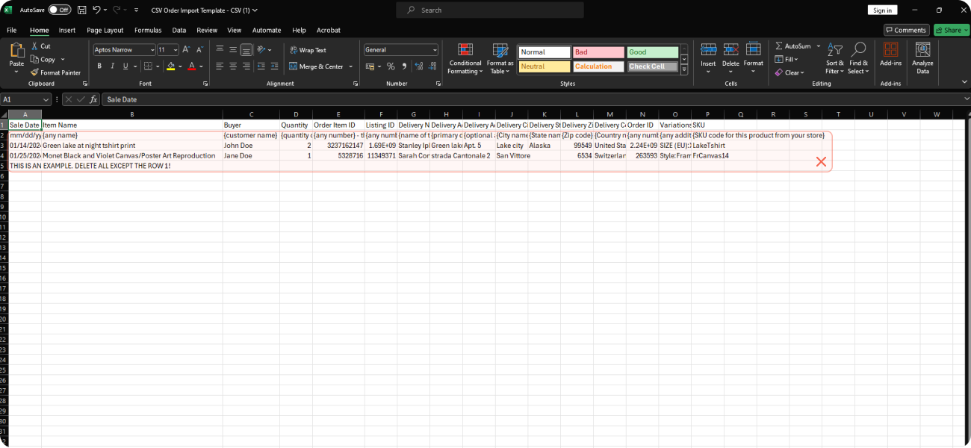Click the Save icon in title bar
This screenshot has height=448, width=971.
81,10
